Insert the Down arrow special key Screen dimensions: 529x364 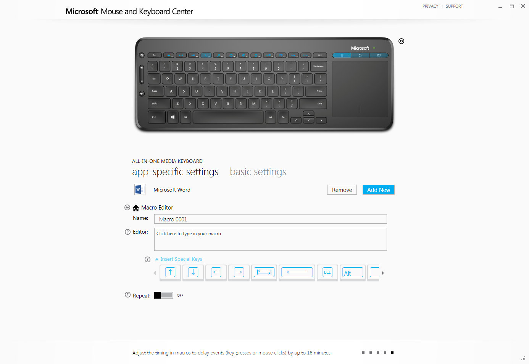click(193, 273)
